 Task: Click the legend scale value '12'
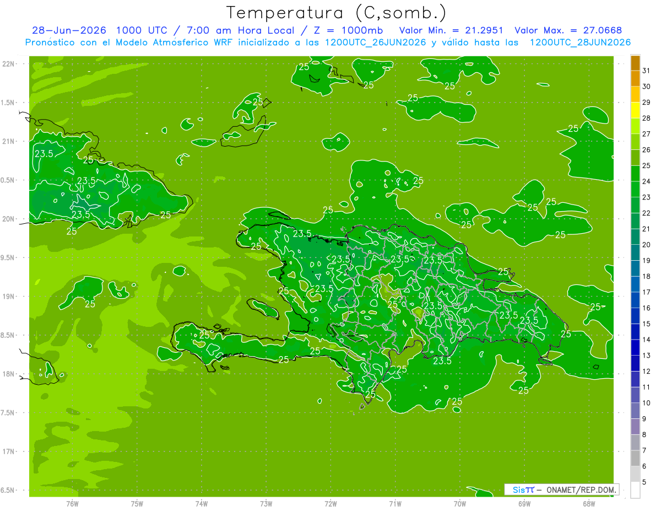click(647, 371)
